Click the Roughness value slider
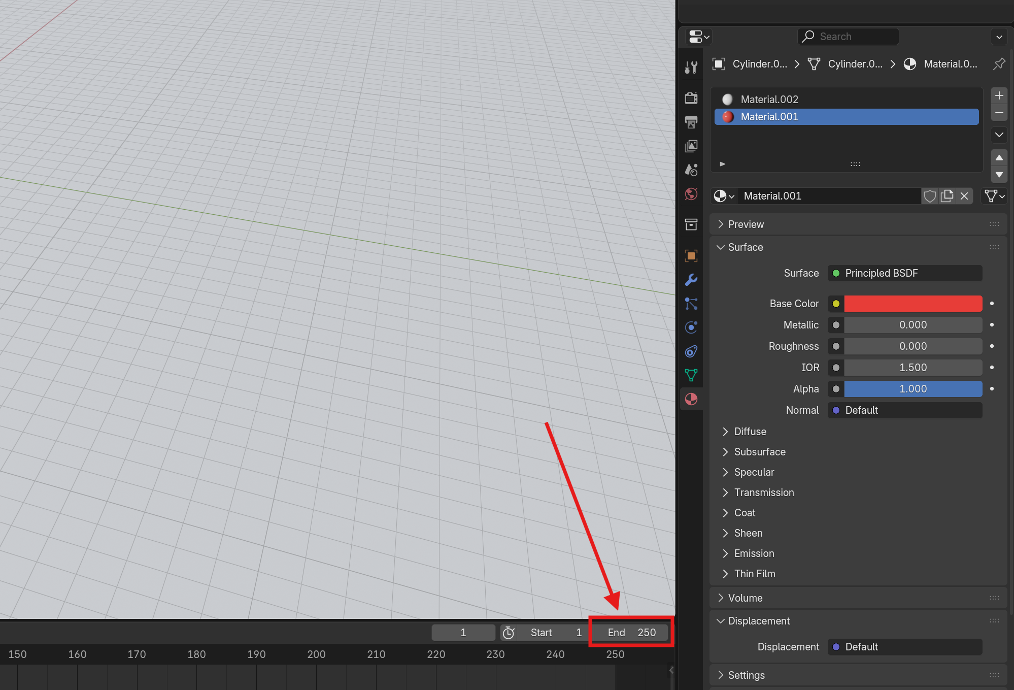Image resolution: width=1014 pixels, height=690 pixels. (913, 346)
